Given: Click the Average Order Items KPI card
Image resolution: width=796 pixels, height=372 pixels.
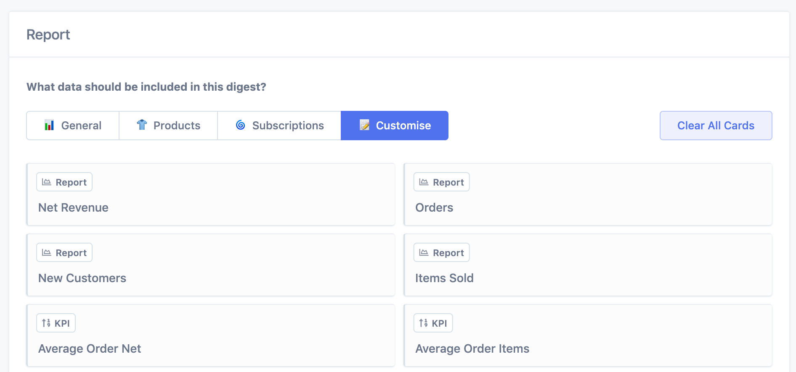Looking at the screenshot, I should pyautogui.click(x=587, y=348).
